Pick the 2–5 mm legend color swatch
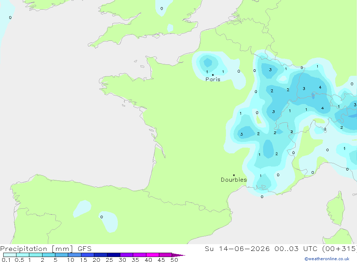Viewport: 357px width, 262px height. pos(49,255)
